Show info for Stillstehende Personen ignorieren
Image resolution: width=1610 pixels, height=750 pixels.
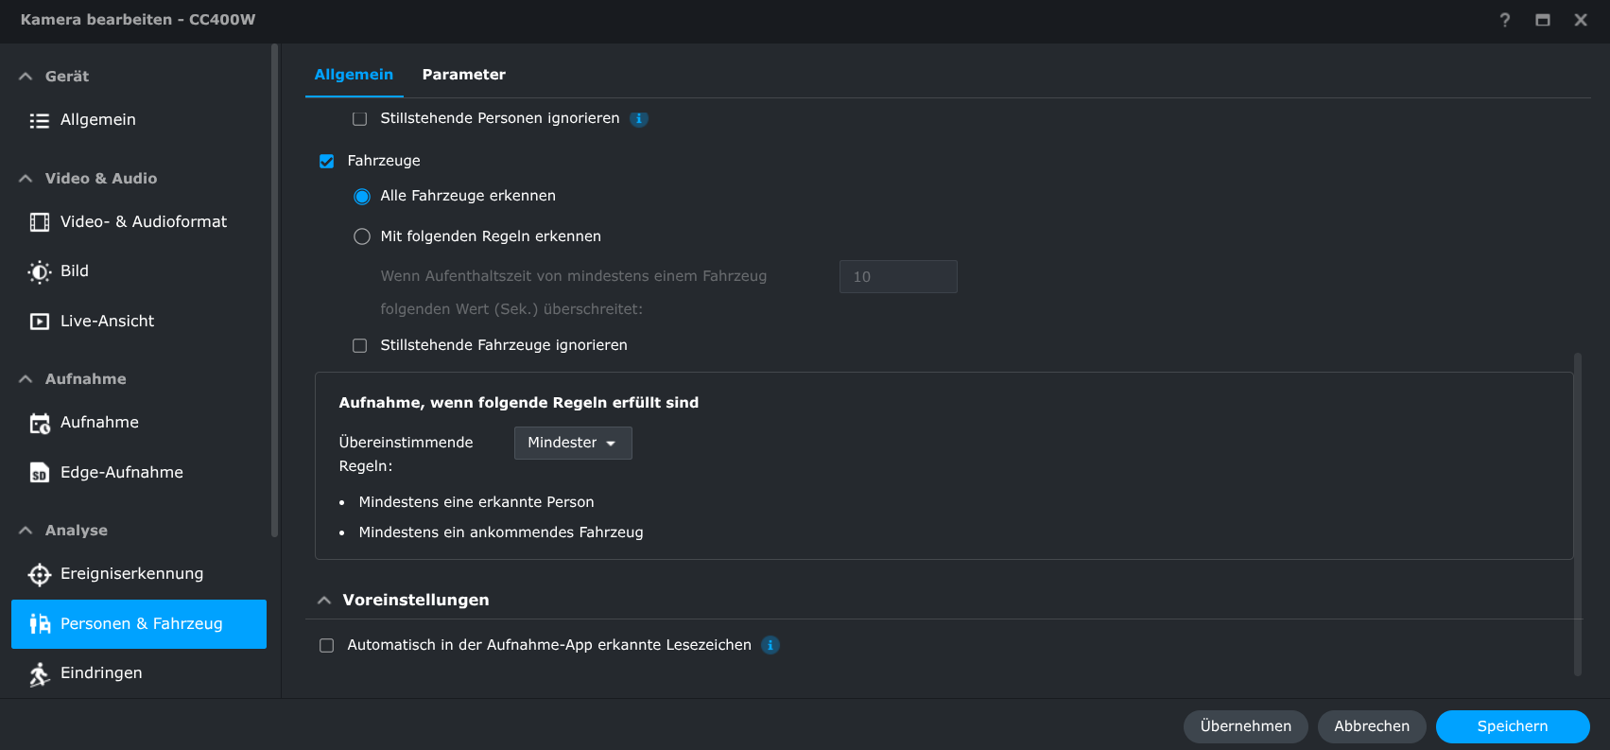[x=639, y=119]
